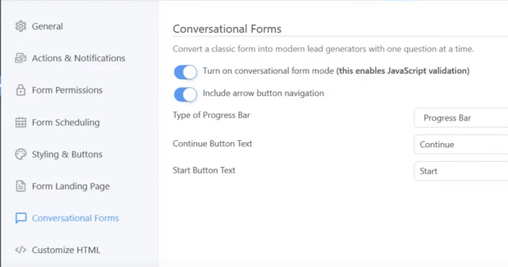
Task: Click the 'Start Button Text' label
Action: [x=204, y=170]
